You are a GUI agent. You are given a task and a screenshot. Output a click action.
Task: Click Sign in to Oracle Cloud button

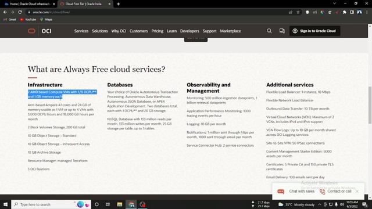[314, 31]
